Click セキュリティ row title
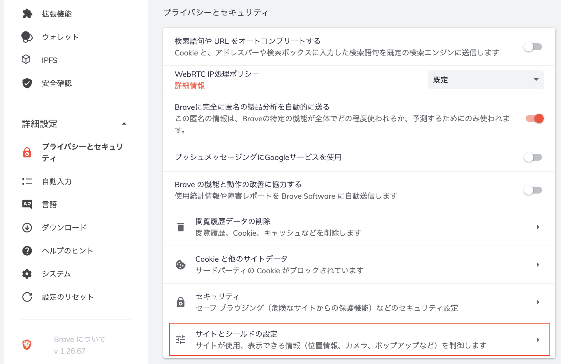Screen dimensions: 561x364 [x=218, y=296]
